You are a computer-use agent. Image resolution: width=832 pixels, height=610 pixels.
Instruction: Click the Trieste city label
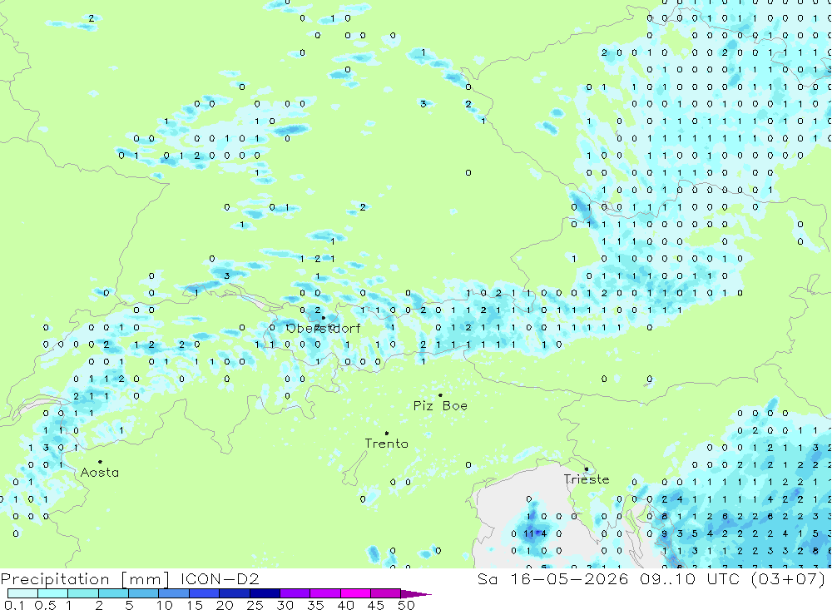pos(587,479)
